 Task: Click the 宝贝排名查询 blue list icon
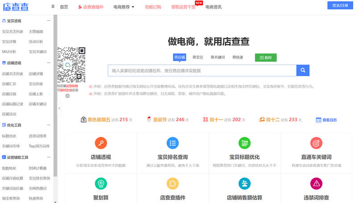point(173,143)
